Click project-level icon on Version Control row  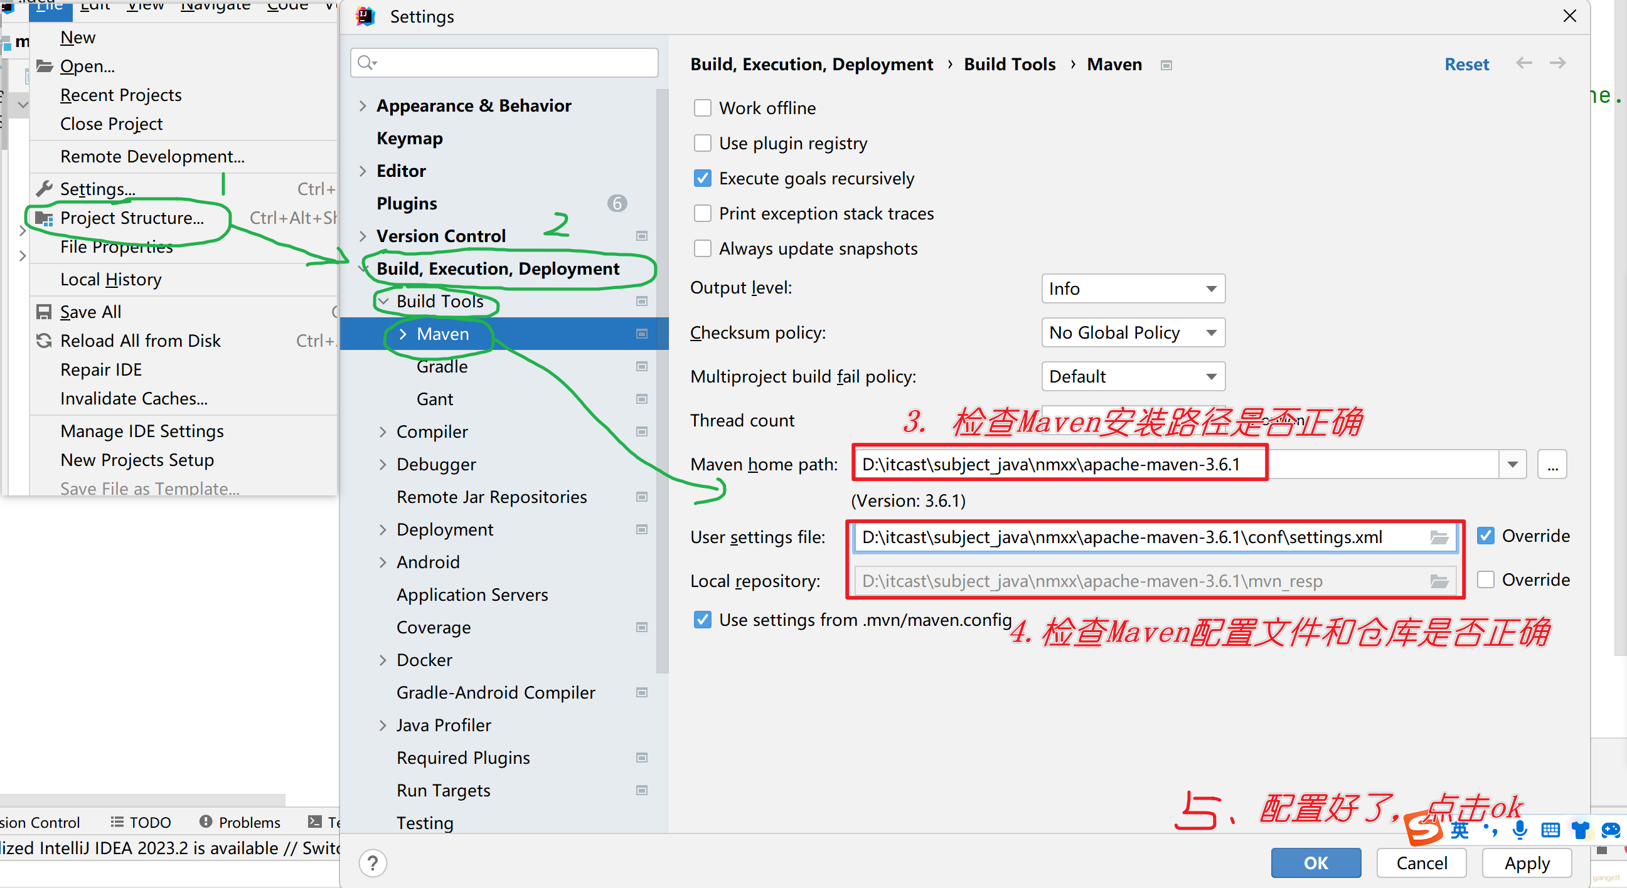pos(642,236)
